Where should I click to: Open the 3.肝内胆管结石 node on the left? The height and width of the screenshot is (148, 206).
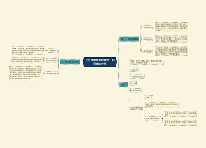[x=51, y=73]
